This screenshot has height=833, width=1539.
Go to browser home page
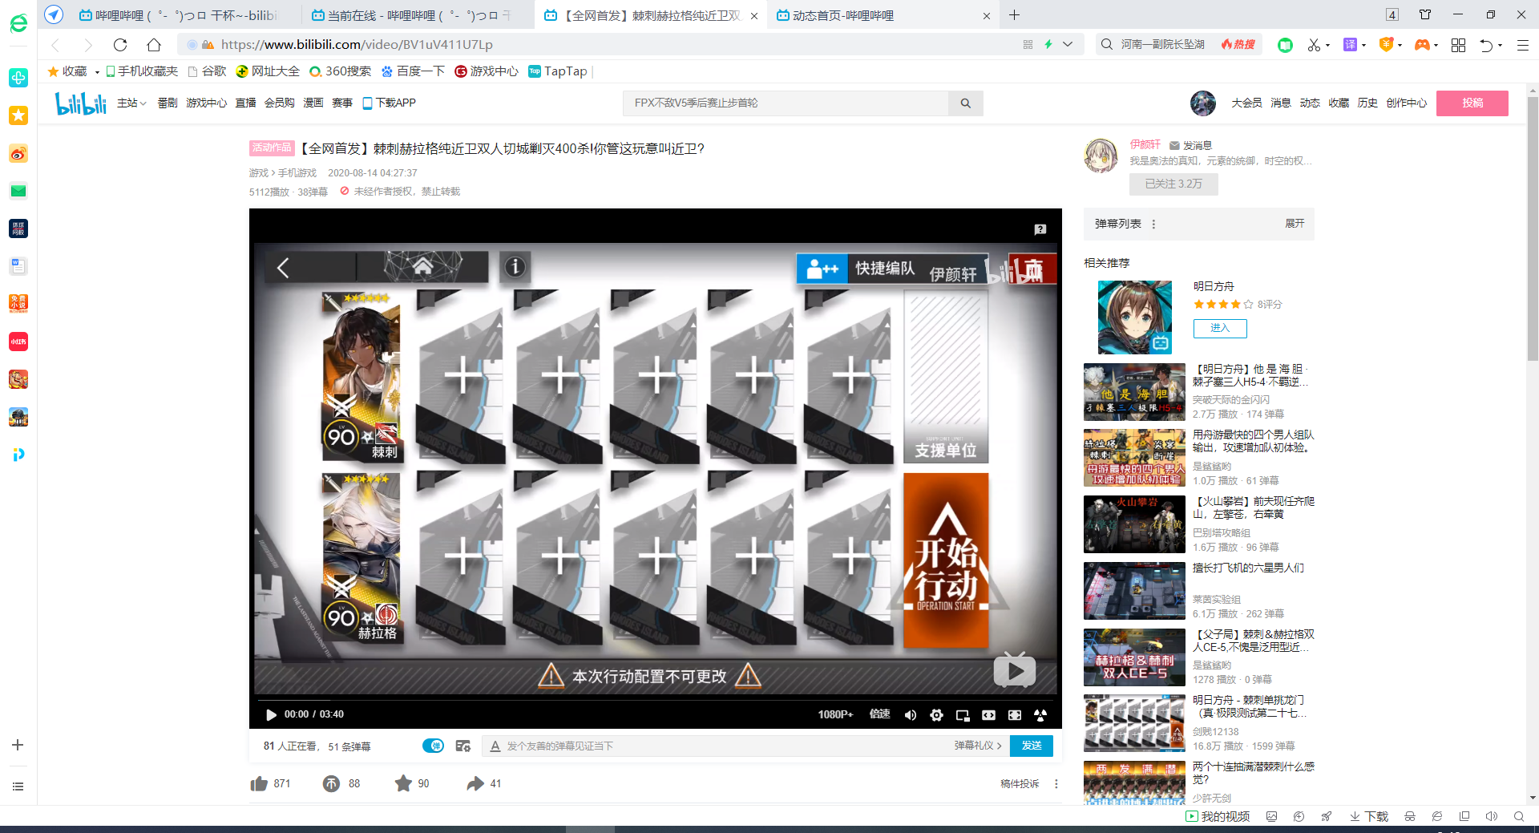154,45
